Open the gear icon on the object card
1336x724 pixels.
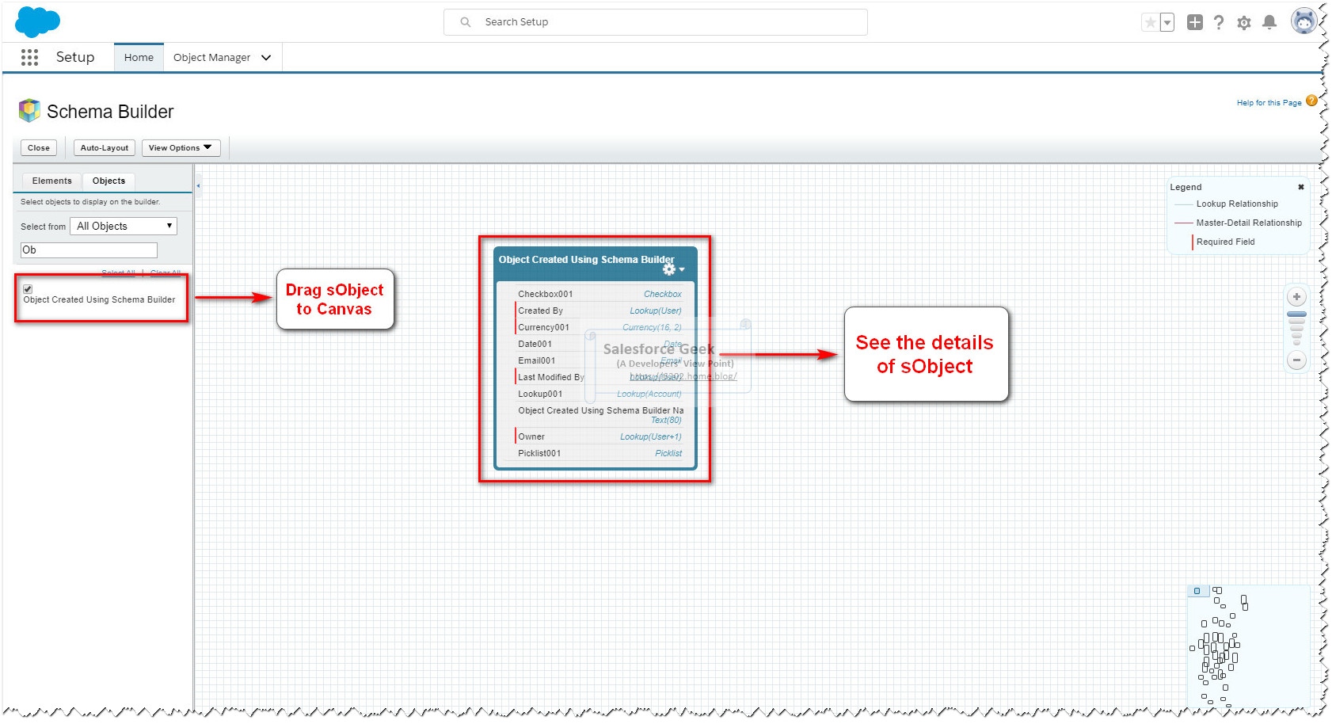tap(669, 269)
